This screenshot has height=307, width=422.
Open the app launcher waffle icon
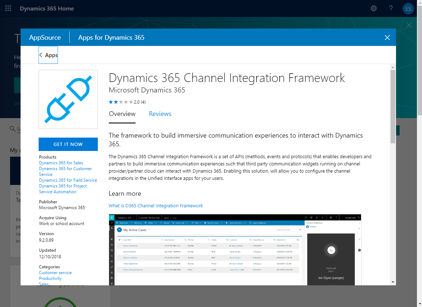[x=8, y=8]
